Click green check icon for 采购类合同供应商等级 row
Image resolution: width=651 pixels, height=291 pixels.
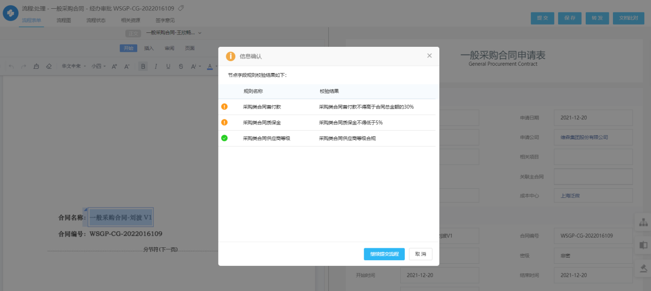click(x=224, y=138)
